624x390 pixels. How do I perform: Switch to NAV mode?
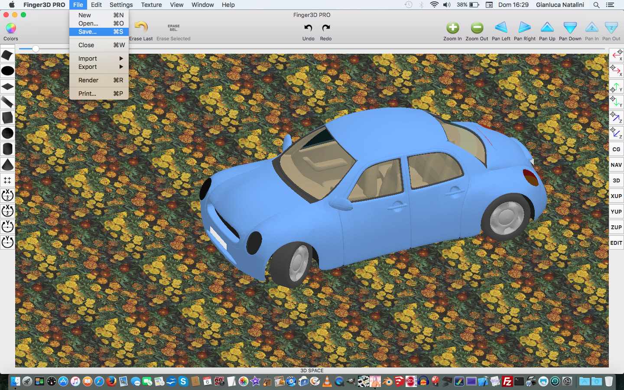pyautogui.click(x=616, y=165)
